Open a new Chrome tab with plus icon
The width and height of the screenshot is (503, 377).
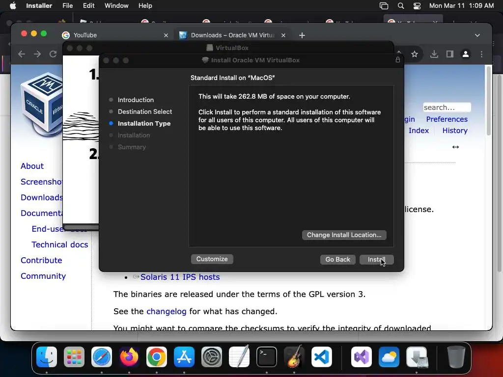point(302,35)
